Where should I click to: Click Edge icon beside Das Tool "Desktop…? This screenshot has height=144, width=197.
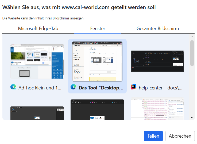(x=73, y=87)
